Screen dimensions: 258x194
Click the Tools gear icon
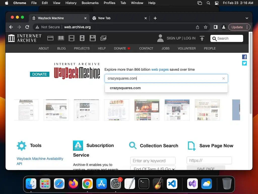tap(22, 146)
